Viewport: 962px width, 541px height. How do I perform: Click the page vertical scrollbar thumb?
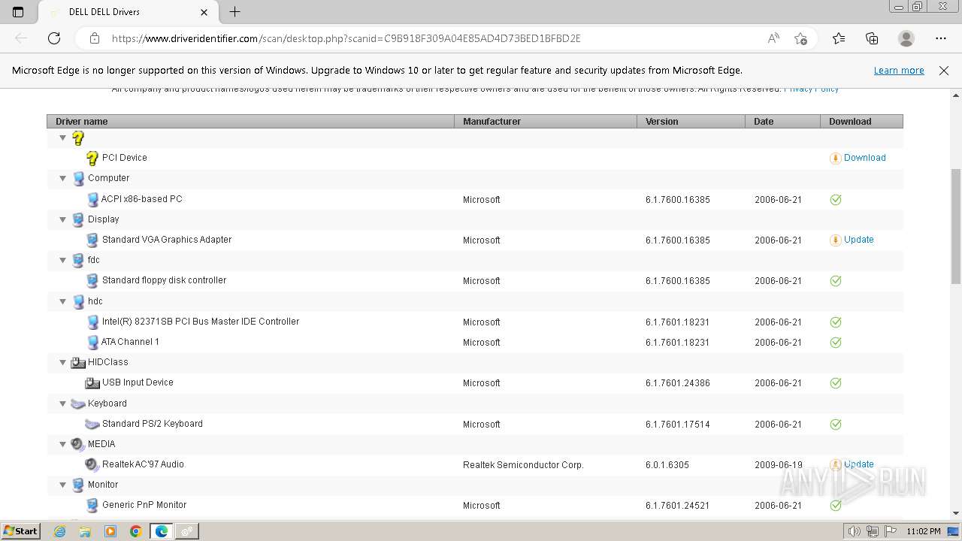pos(956,226)
